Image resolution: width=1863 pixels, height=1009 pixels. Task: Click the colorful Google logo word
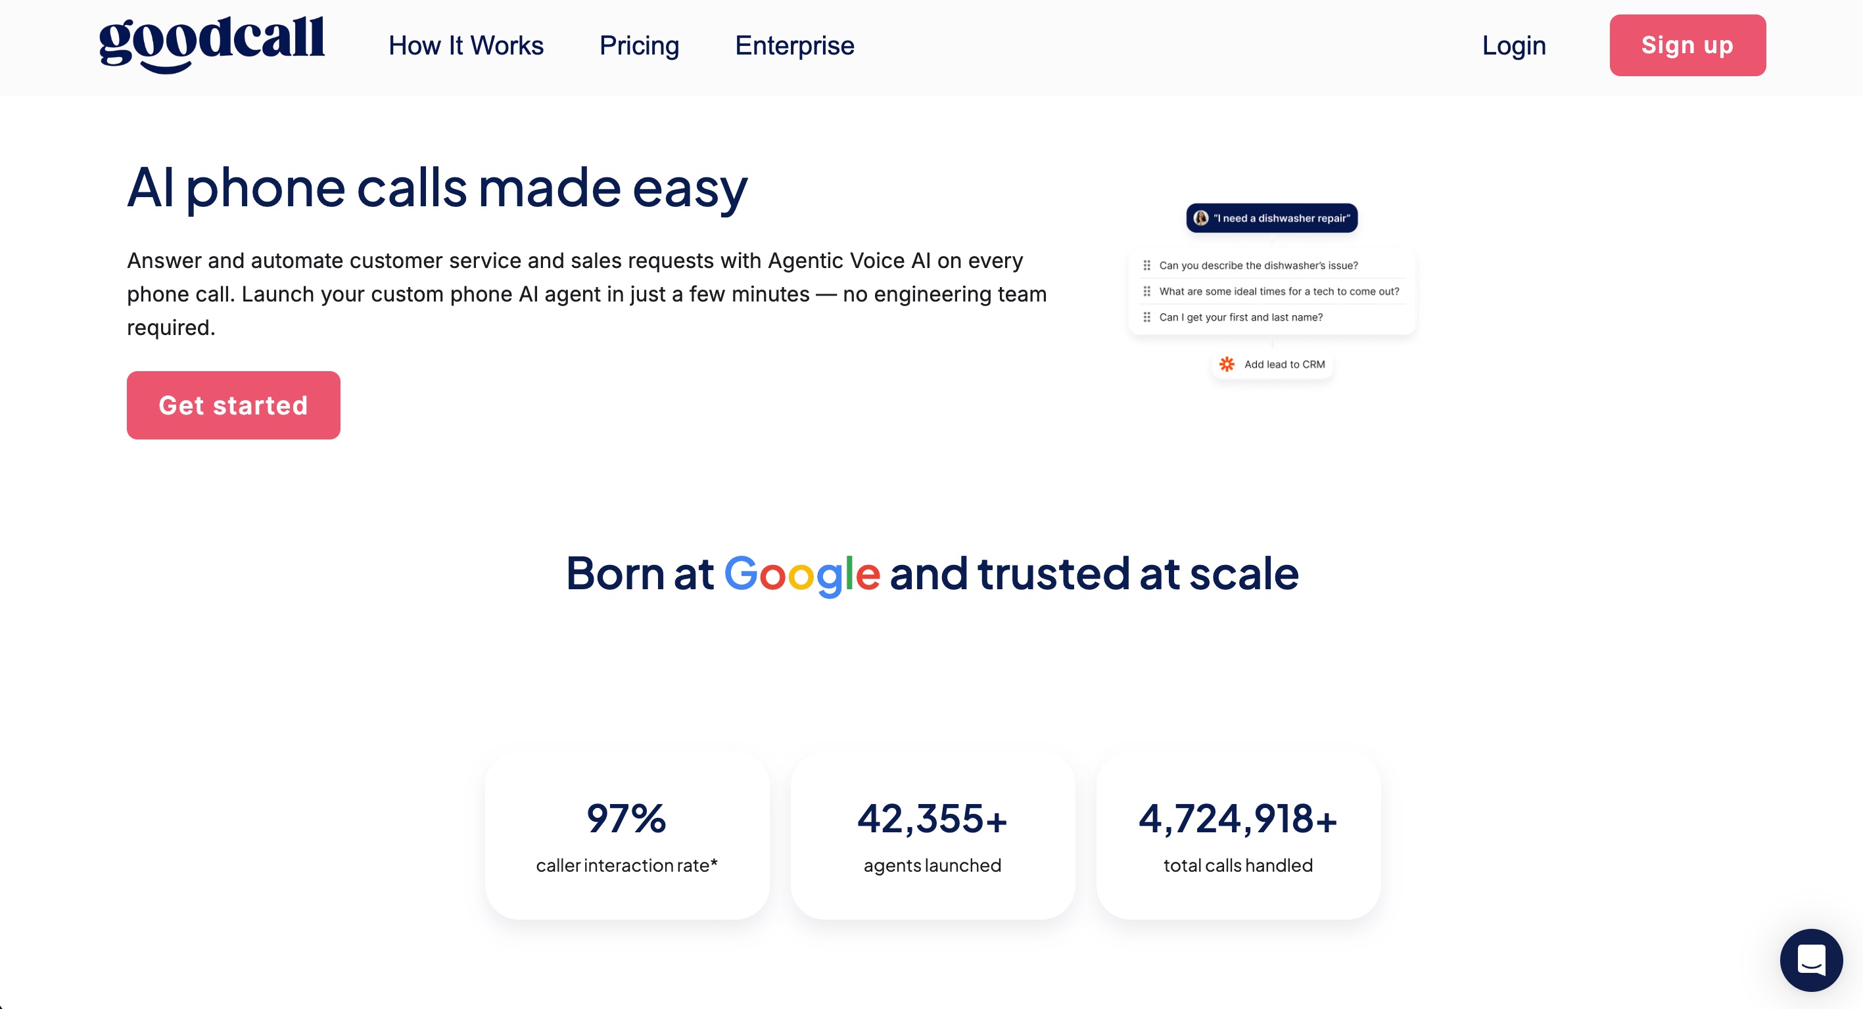tap(801, 574)
